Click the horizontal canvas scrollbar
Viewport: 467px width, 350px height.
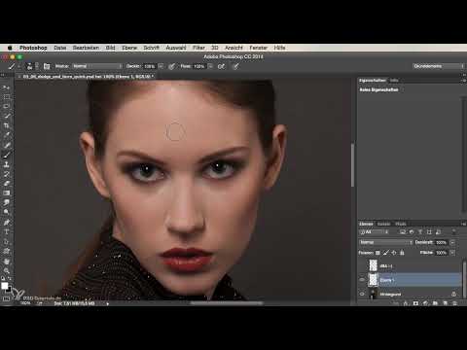click(x=227, y=303)
